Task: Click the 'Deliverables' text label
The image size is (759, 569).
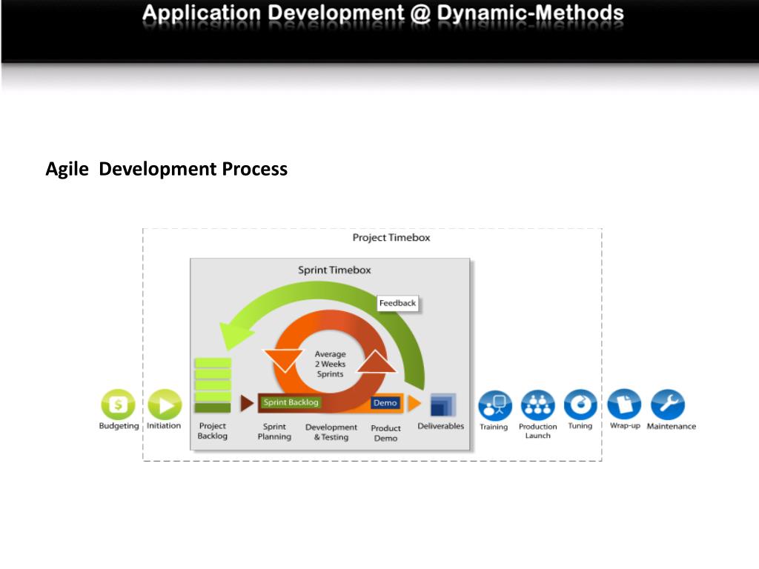Action: pyautogui.click(x=441, y=426)
